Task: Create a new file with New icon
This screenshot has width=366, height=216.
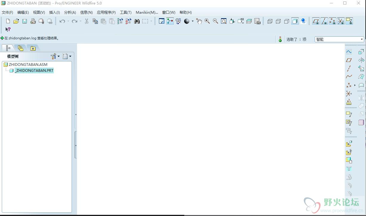Action: [8, 21]
